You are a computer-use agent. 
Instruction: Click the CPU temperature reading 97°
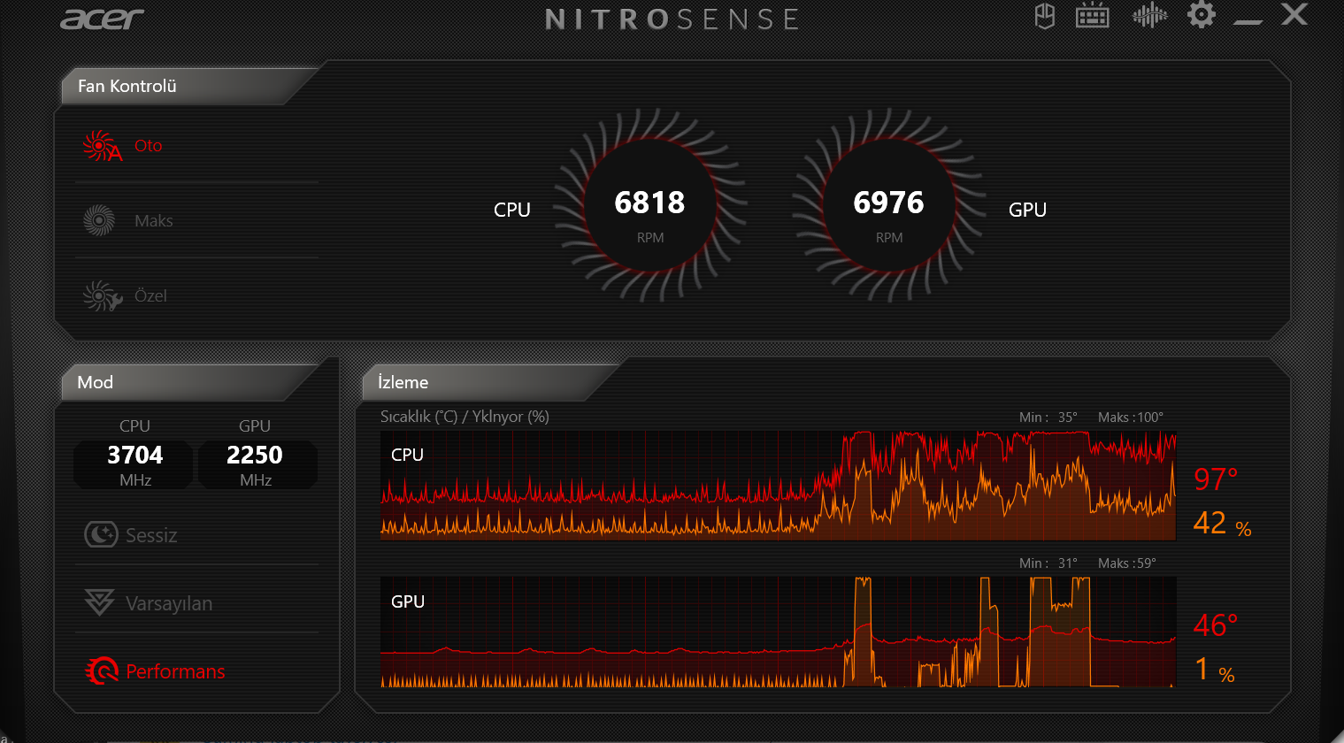(x=1216, y=479)
